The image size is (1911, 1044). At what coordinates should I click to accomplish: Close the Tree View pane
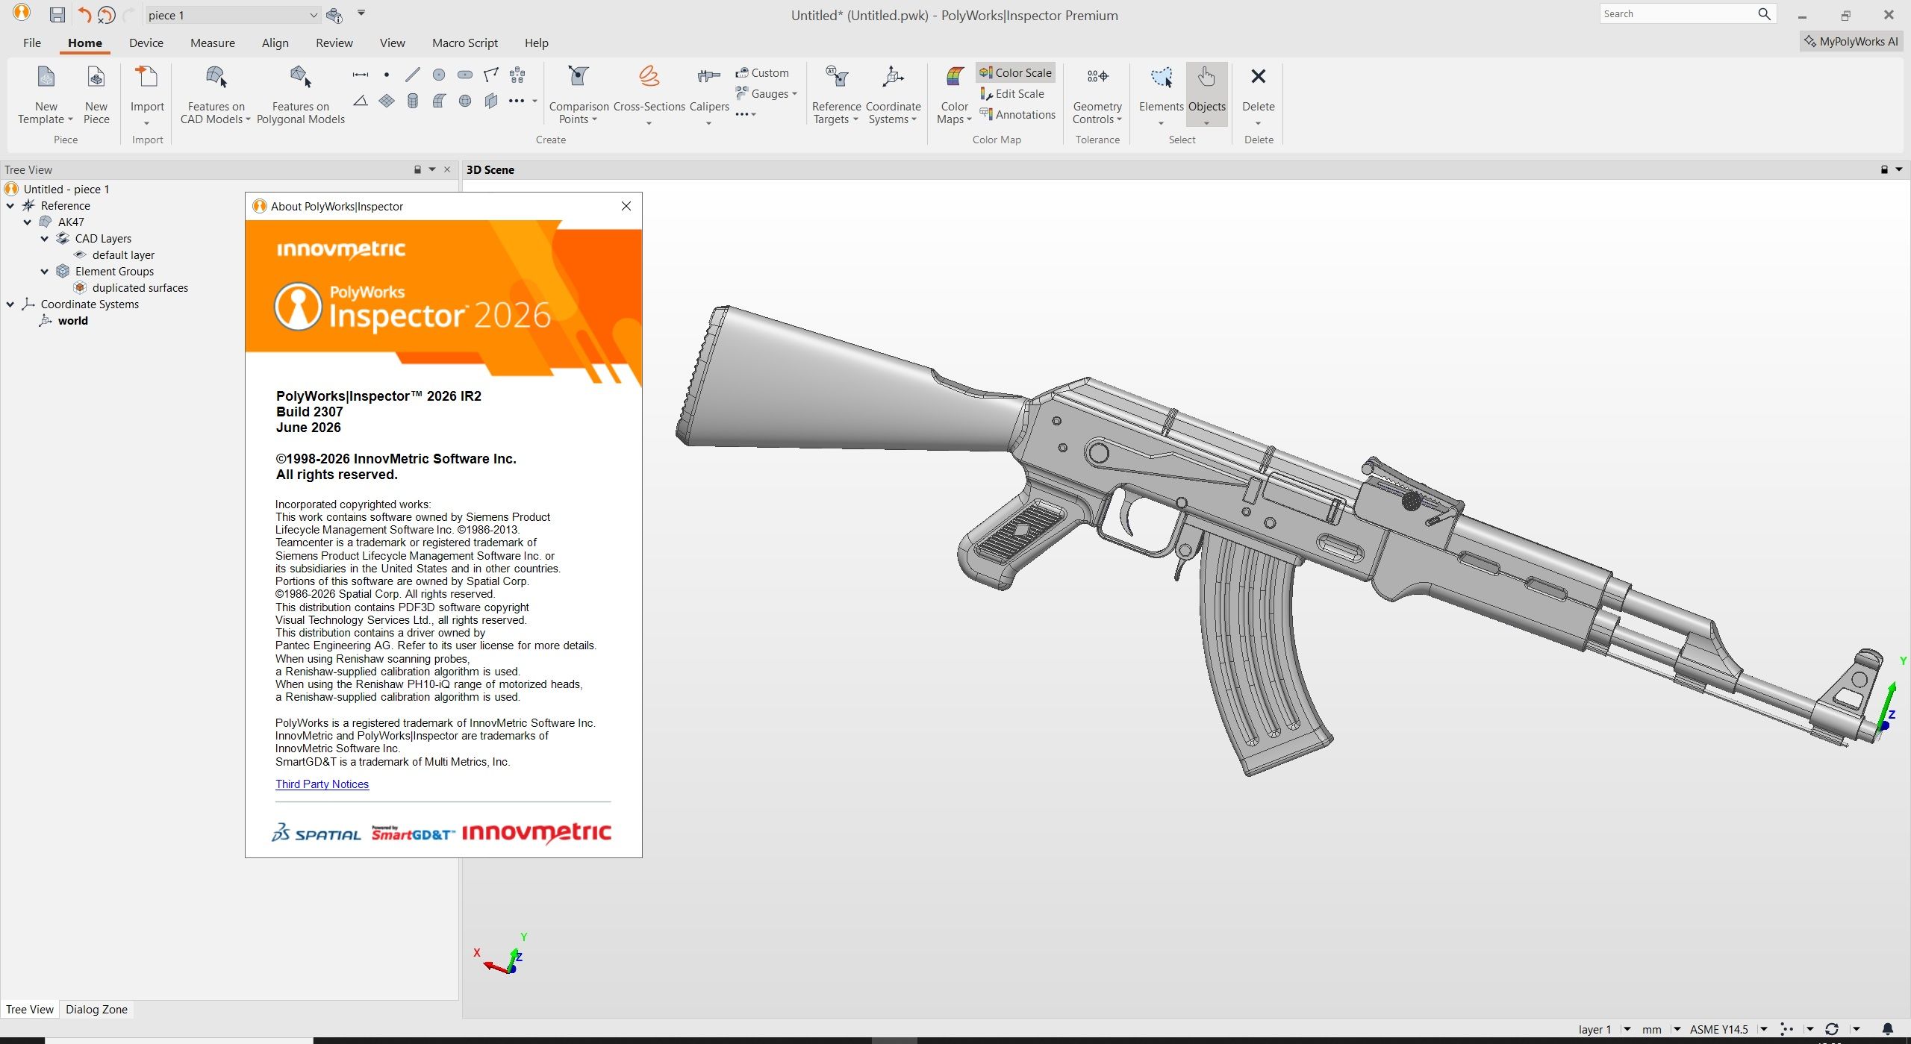[x=447, y=170]
